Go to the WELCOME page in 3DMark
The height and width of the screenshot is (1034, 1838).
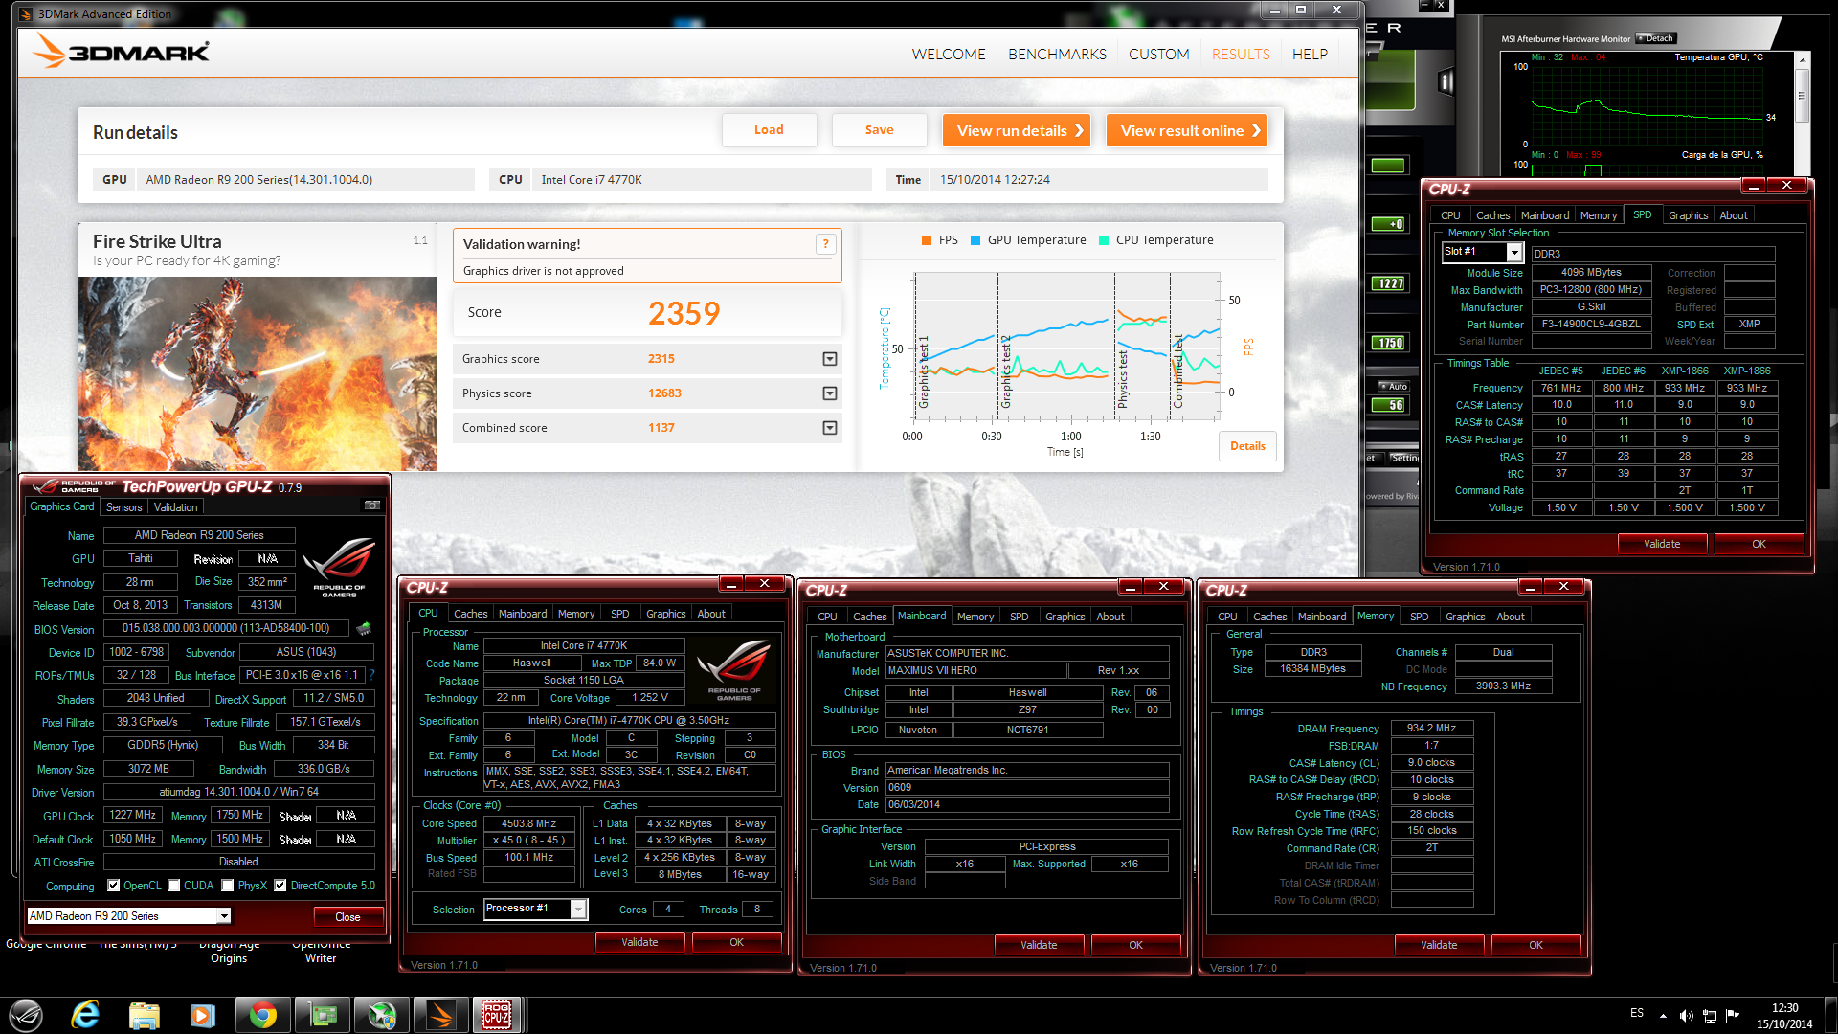[x=949, y=54]
